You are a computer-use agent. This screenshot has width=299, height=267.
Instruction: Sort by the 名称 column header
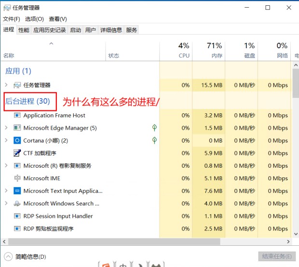point(53,52)
